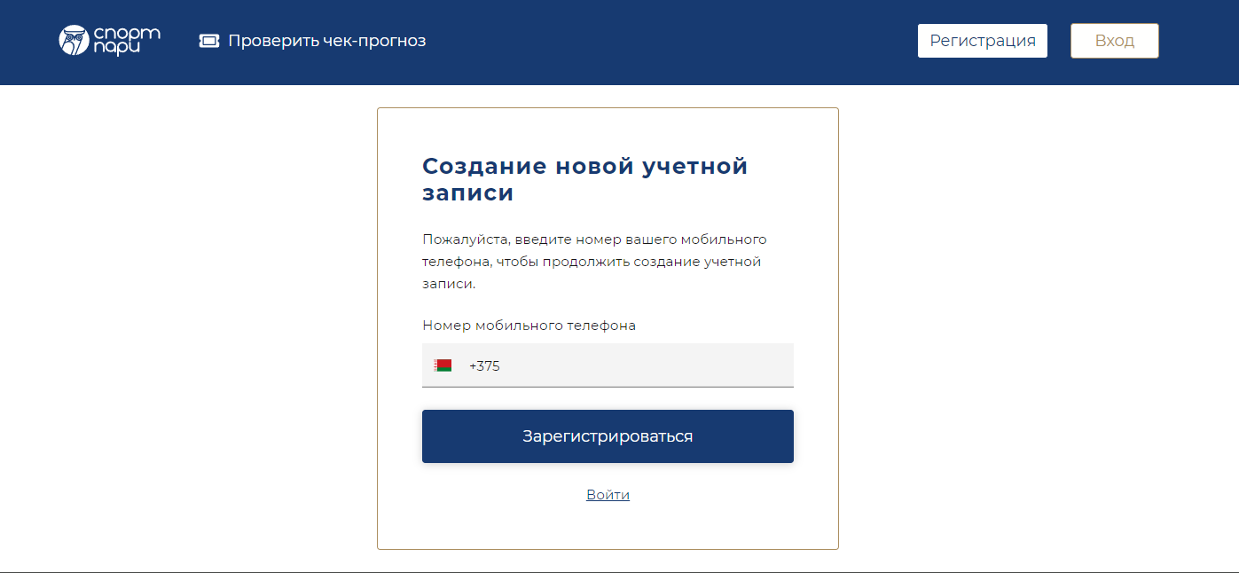Viewport: 1239px width, 573px height.
Task: Open Проверить чек-прогноз link
Action: pyautogui.click(x=313, y=41)
